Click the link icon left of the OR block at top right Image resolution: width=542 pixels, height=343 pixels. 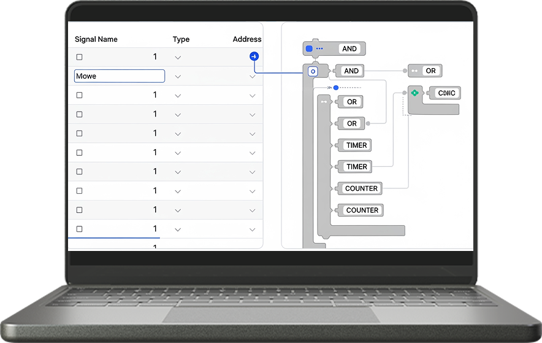415,71
